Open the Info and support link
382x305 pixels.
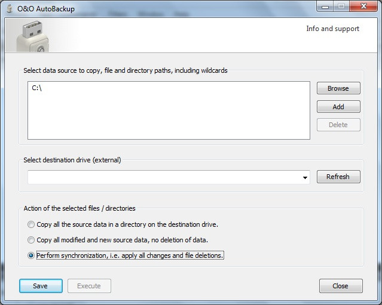click(332, 29)
